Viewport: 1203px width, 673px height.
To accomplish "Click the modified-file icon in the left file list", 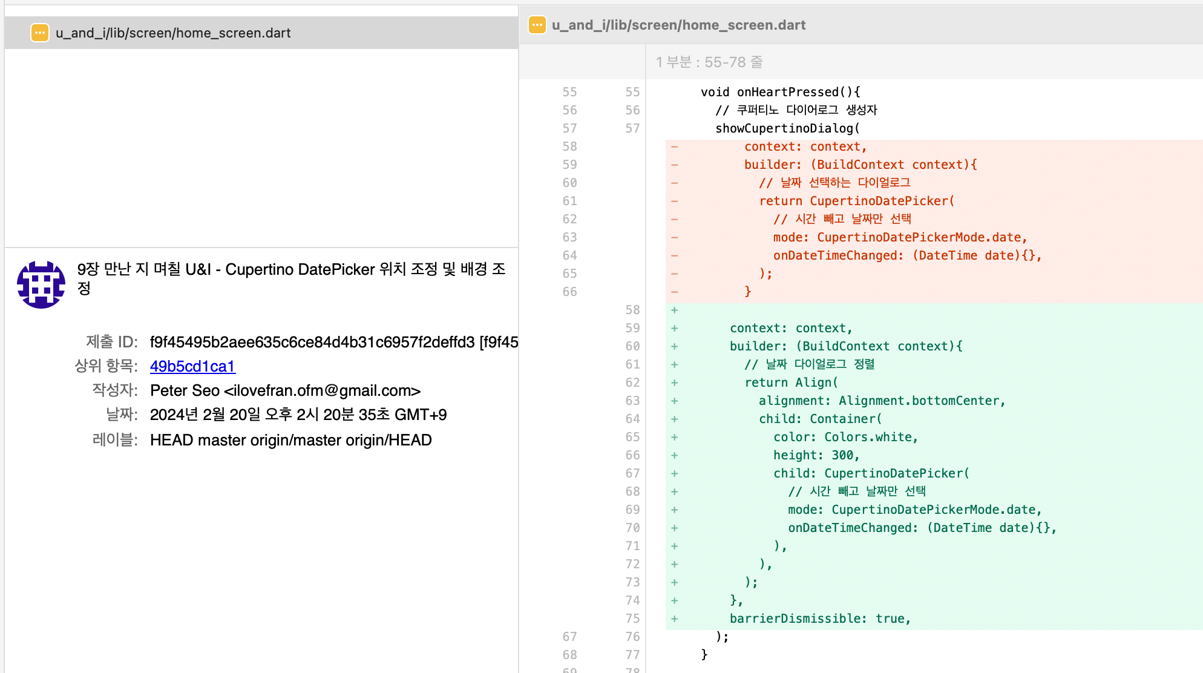I will pyautogui.click(x=40, y=33).
